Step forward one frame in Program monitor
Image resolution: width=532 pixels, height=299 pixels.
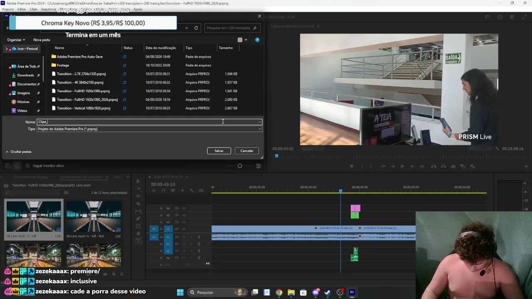[412, 167]
